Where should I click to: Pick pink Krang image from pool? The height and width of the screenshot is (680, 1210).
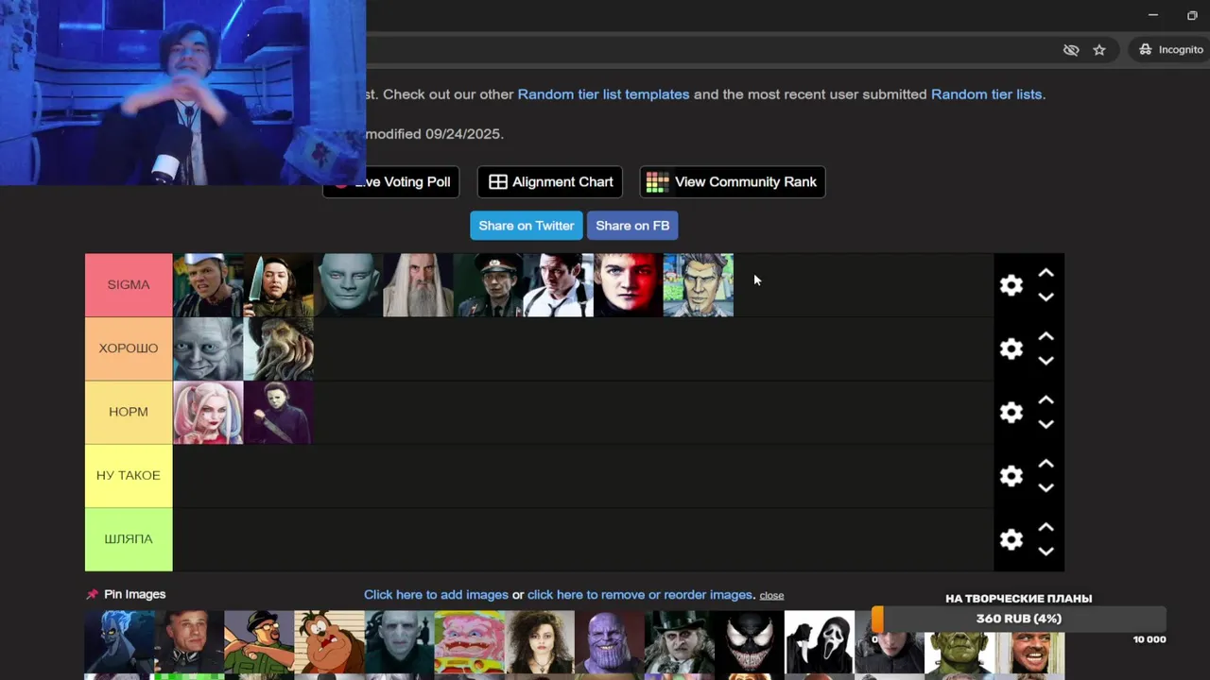469,641
